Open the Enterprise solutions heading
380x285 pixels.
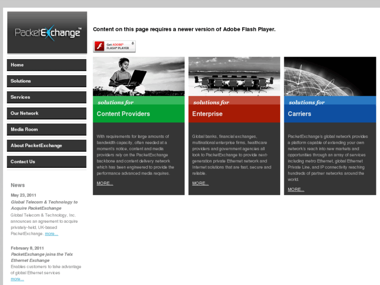click(x=208, y=114)
